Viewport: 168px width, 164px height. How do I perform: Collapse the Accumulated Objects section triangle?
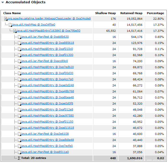point(3,2)
